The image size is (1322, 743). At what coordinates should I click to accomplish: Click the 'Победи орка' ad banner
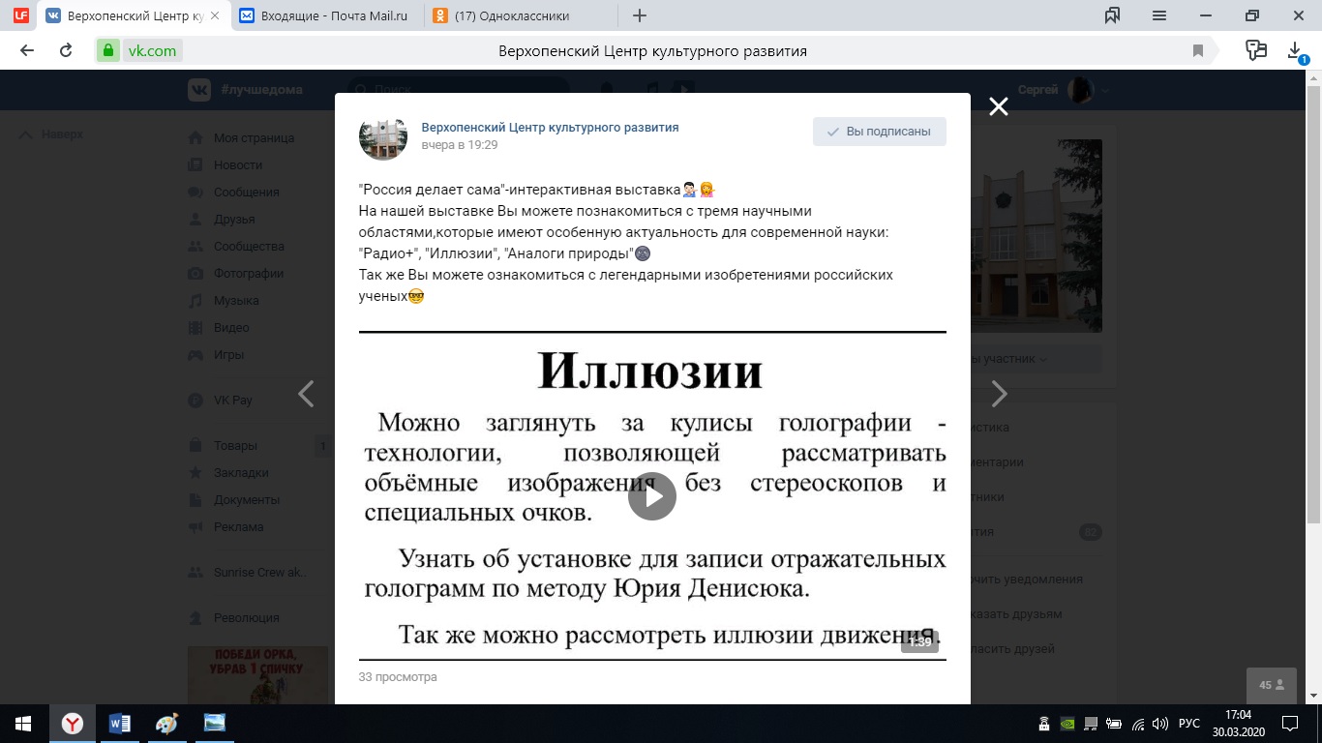click(x=257, y=675)
